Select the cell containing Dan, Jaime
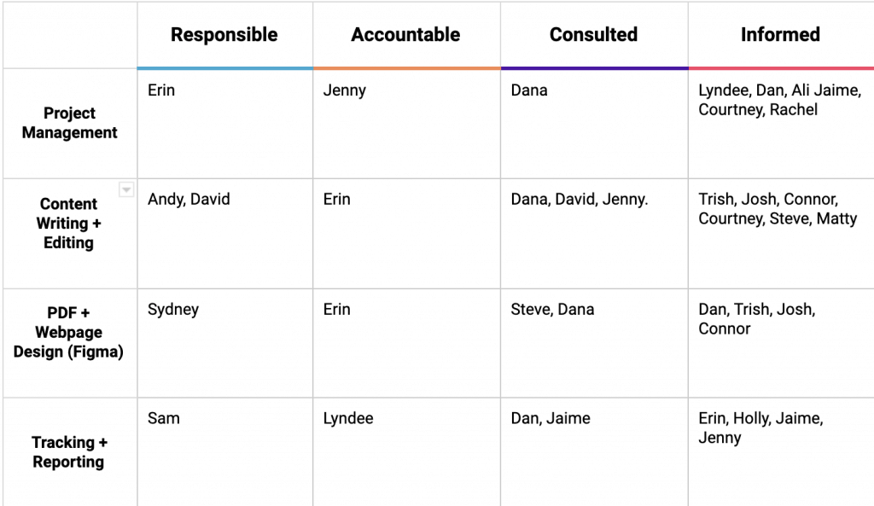Image resolution: width=874 pixels, height=506 pixels. 594,452
